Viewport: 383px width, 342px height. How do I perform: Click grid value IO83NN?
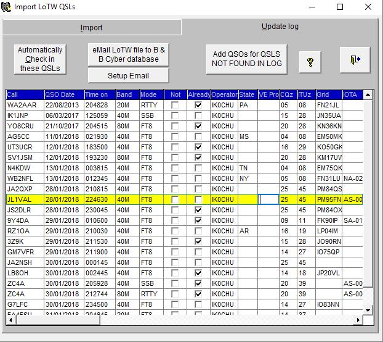[x=328, y=304]
